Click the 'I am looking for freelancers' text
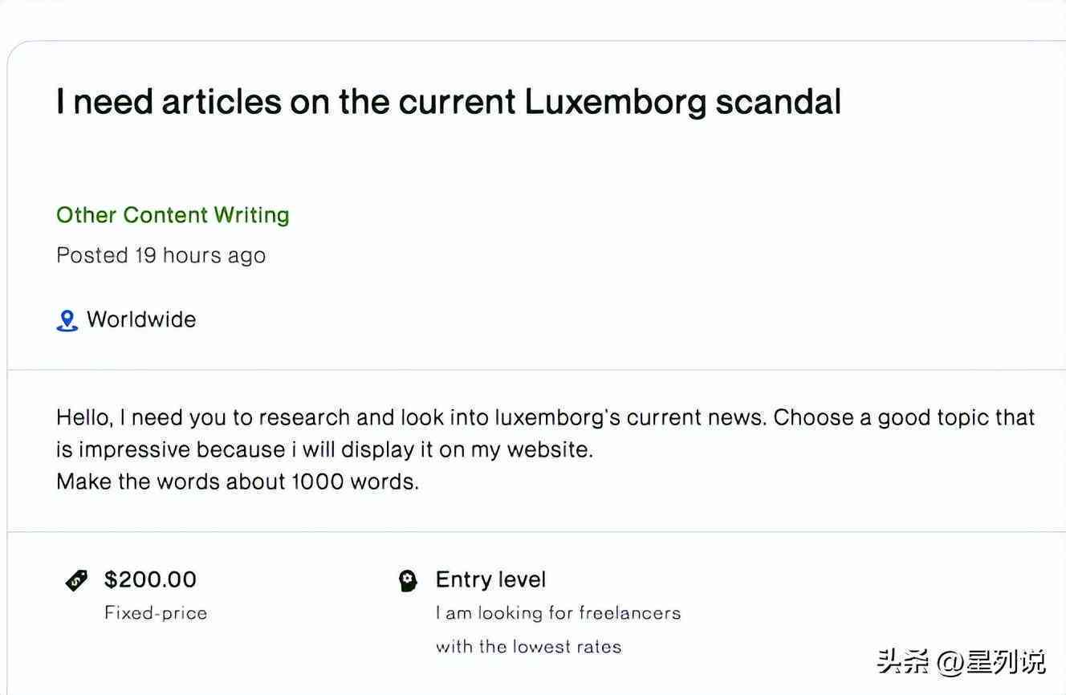 tap(558, 613)
